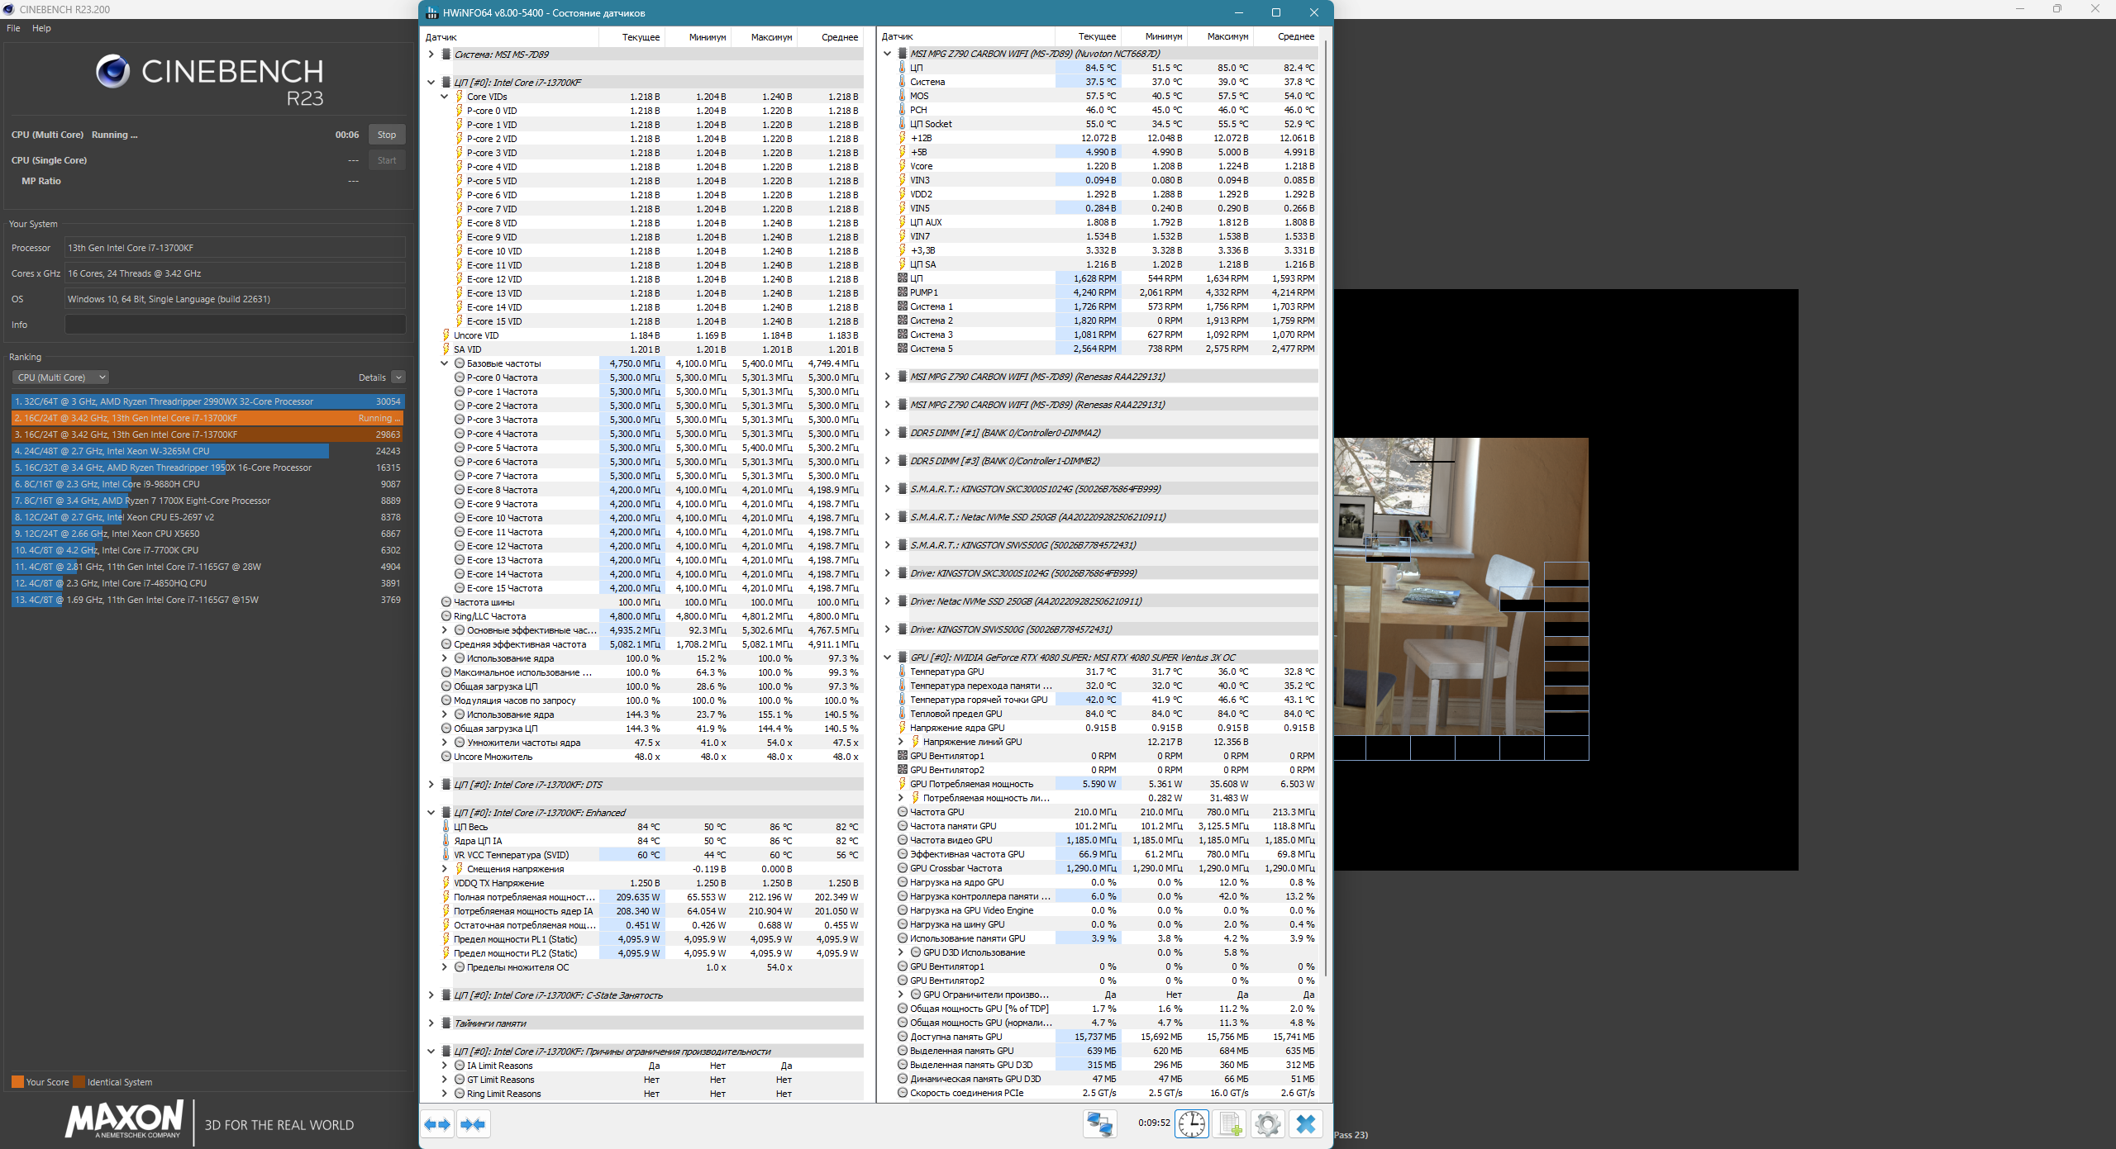Click the clock icon to reset timer
This screenshot has height=1149, width=2116.
point(1191,1124)
